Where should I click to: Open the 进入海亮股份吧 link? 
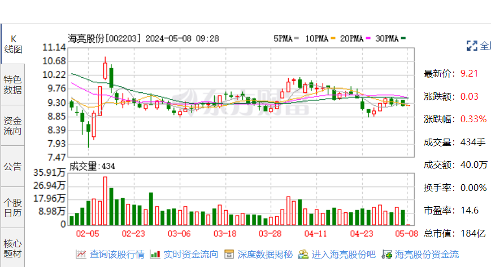344,254
